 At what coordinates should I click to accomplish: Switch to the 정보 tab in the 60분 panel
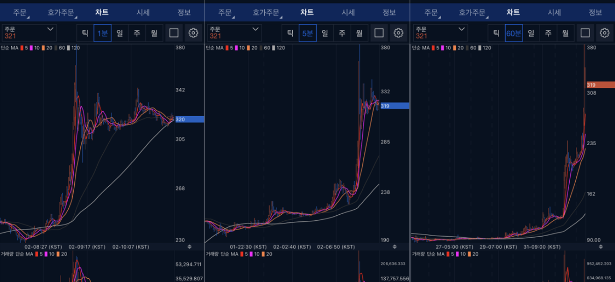pos(594,13)
